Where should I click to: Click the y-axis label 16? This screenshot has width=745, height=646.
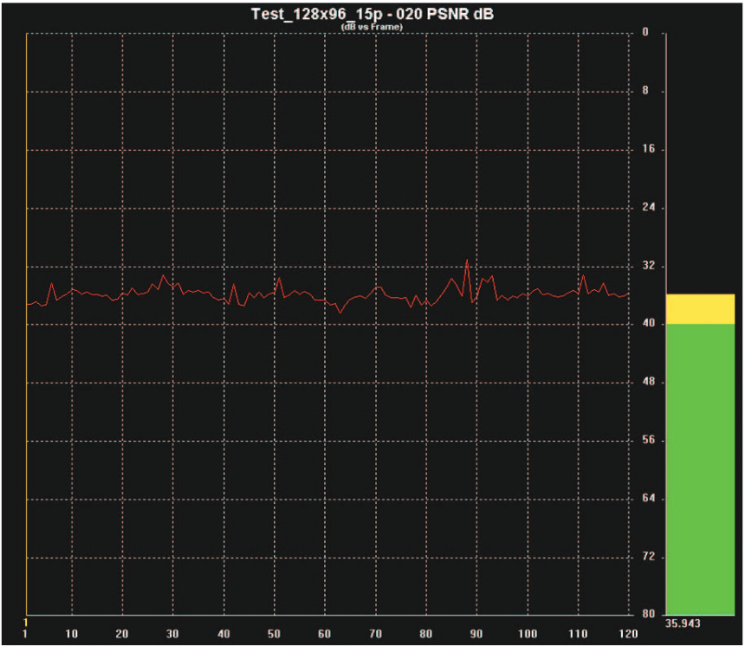click(x=649, y=149)
